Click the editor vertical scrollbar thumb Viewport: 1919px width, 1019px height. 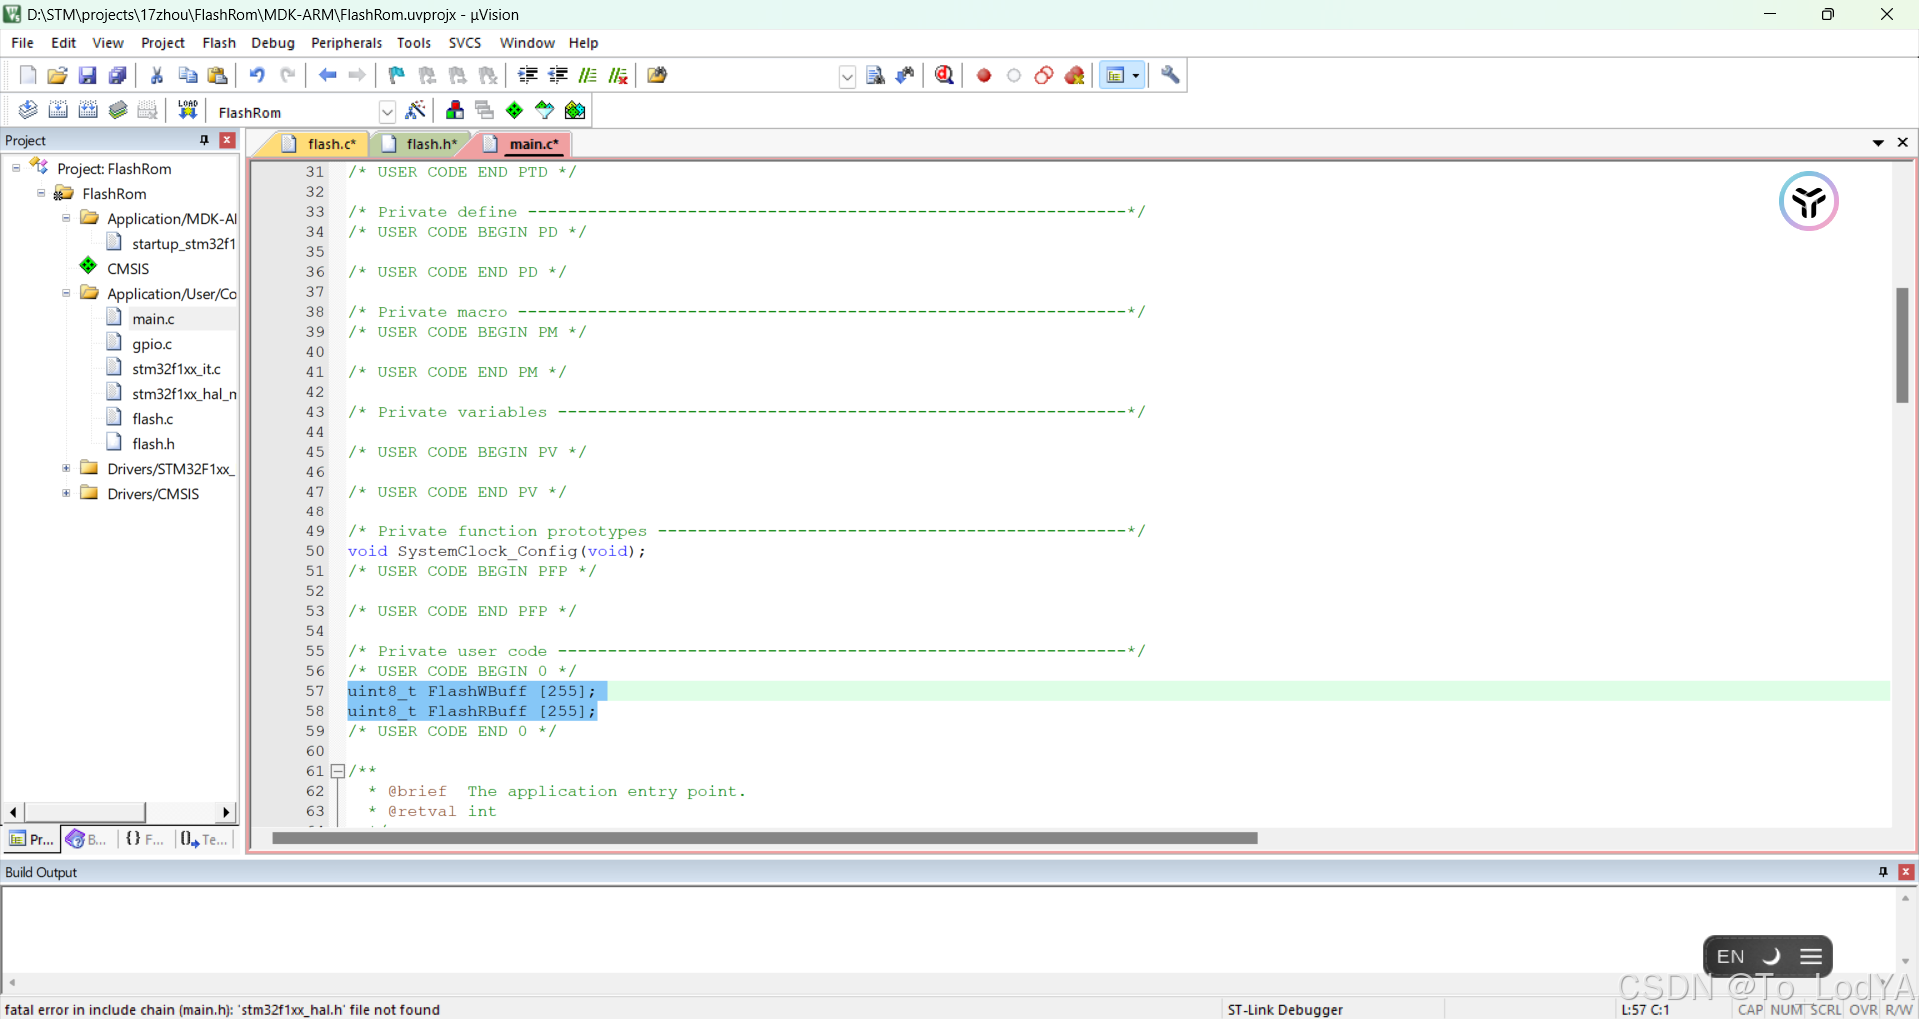coord(1903,345)
